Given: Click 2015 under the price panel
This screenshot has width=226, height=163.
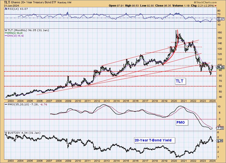Looking at the screenshot, I should (x=126, y=101).
